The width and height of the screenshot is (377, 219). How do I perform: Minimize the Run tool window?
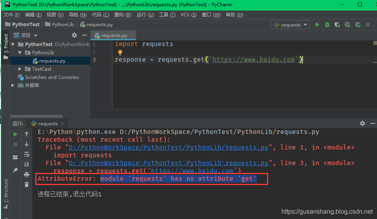(373, 123)
